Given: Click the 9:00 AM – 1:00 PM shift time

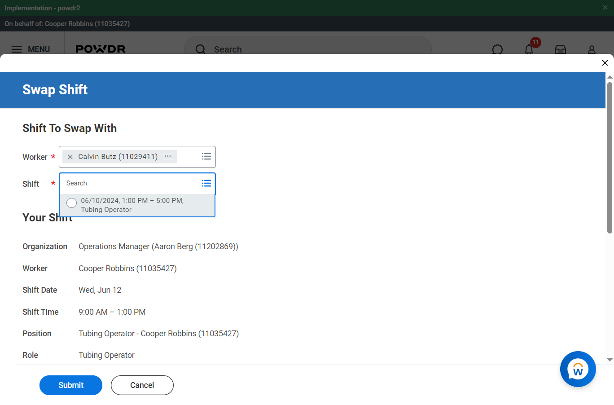Looking at the screenshot, I should (x=112, y=312).
